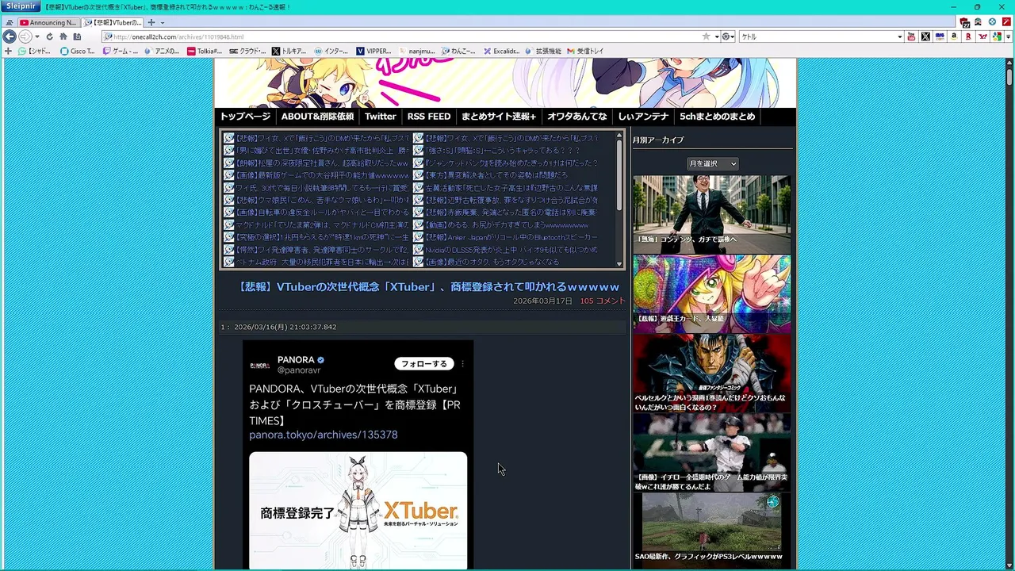Screen dimensions: 1015x571
Task: Open the 105 コメント comments link
Action: 603,301
